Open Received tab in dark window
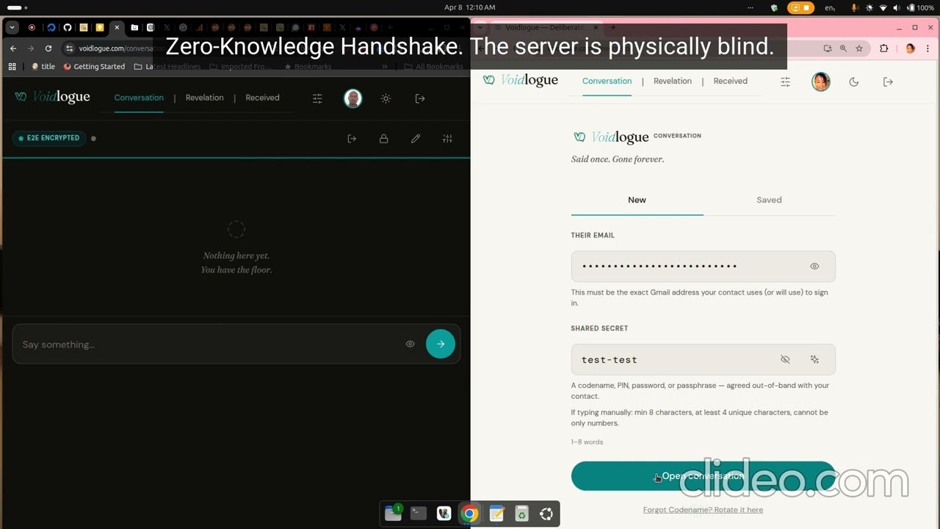 [x=262, y=98]
